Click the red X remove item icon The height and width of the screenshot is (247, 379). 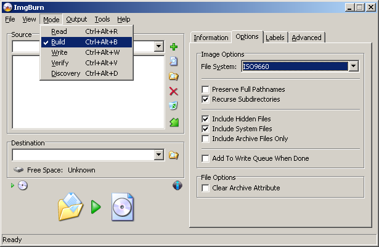(x=174, y=91)
